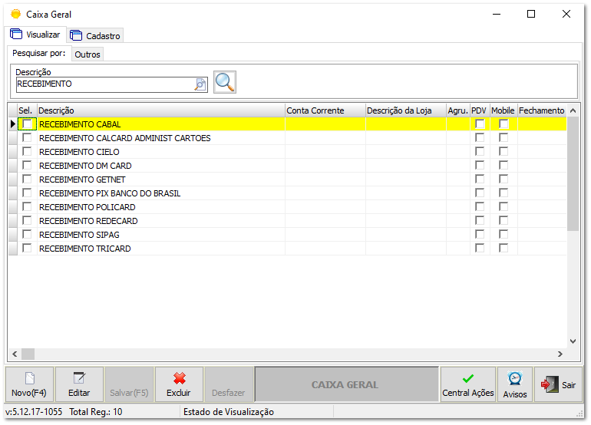
Task: Tick the Sel. checkbox for RECEBIMENTO GETNET
Action: tap(27, 179)
